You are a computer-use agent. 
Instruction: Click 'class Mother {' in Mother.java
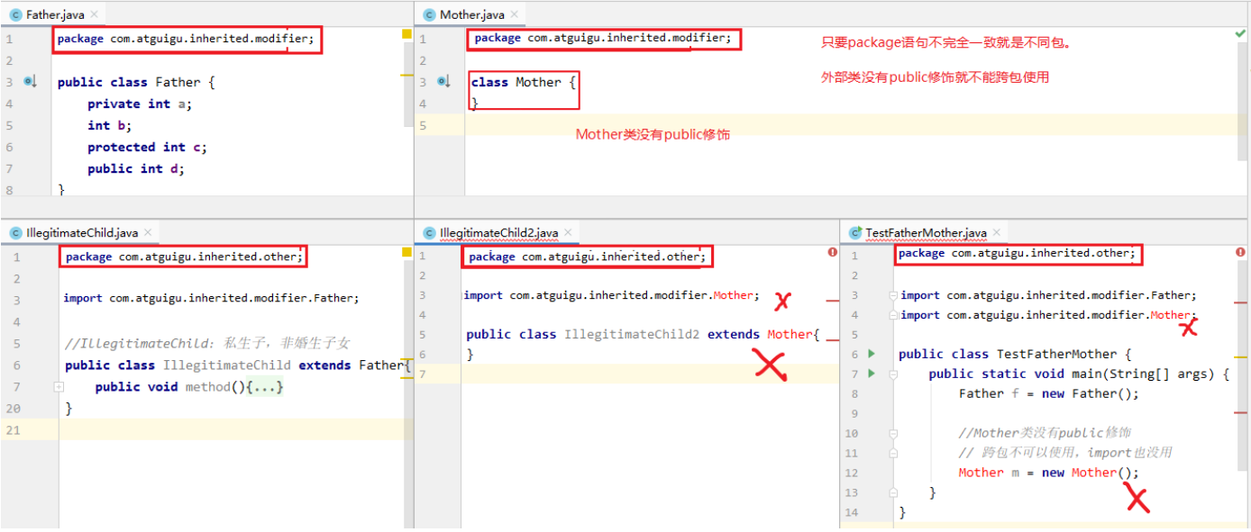(523, 82)
